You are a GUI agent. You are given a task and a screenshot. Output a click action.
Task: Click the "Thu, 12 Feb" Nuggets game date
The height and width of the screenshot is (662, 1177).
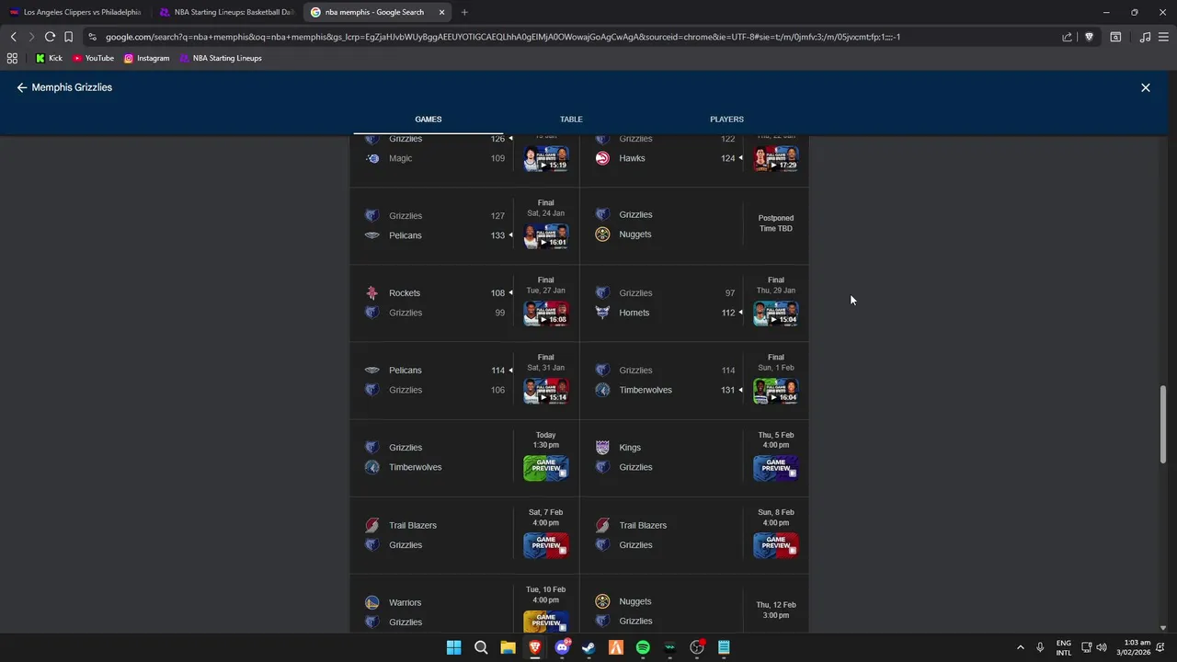point(776,605)
